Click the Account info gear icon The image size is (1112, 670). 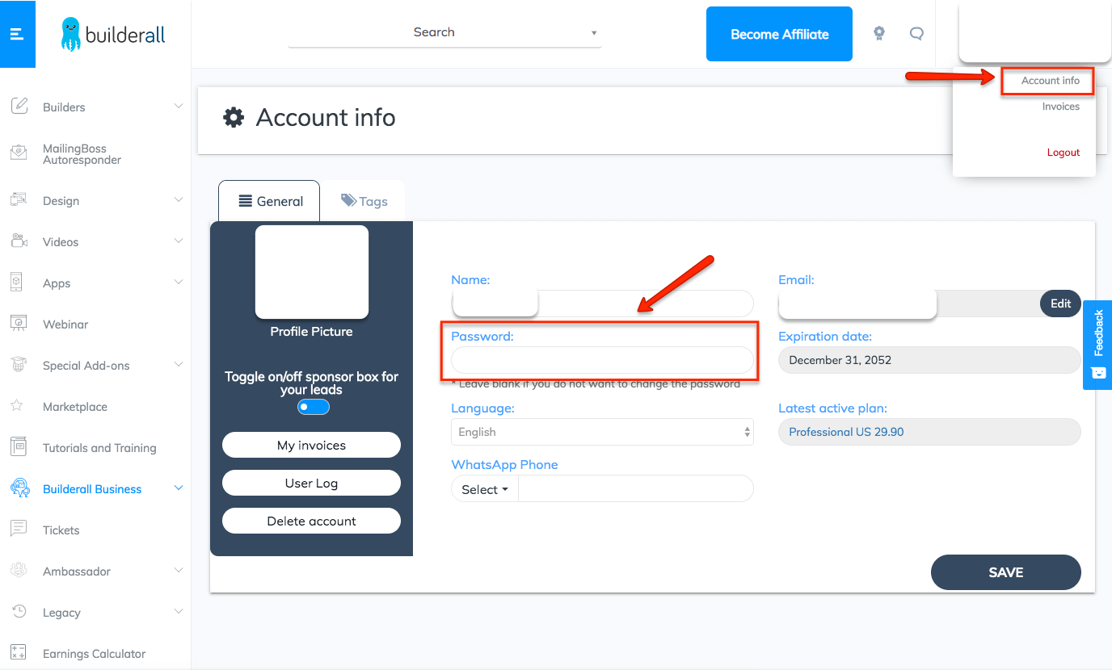tap(234, 118)
